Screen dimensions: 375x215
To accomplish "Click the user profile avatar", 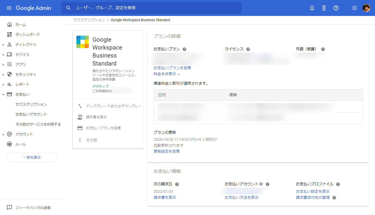I will [x=367, y=8].
